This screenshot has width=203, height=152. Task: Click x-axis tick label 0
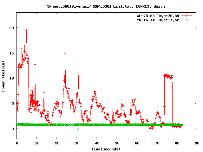[17, 143]
